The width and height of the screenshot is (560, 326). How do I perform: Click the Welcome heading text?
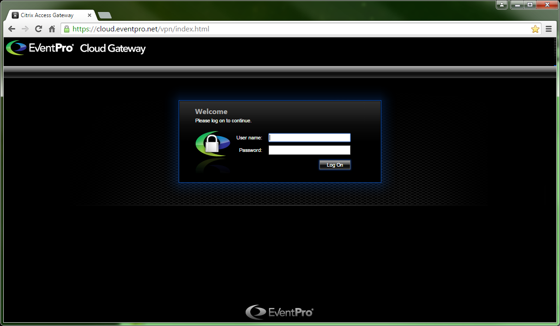[211, 111]
